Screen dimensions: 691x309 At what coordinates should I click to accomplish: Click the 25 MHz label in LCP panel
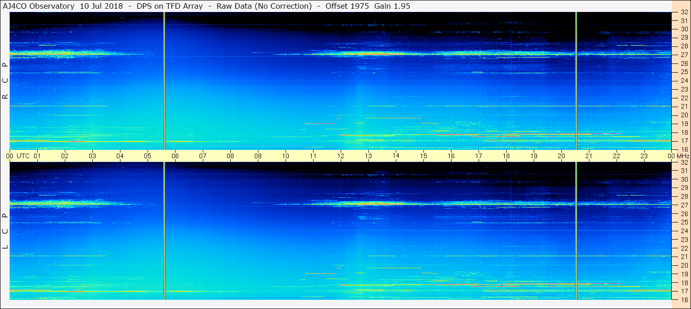[x=684, y=222]
